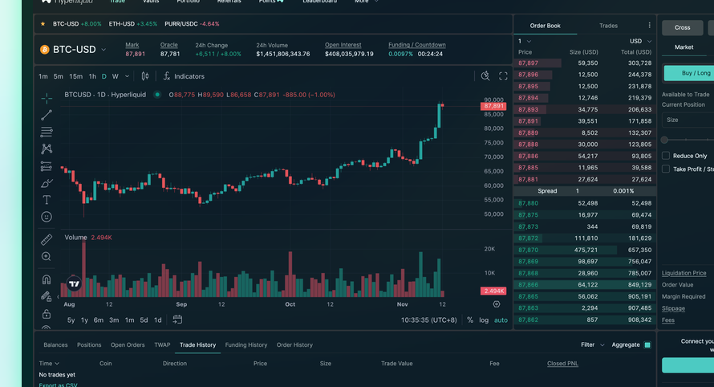Select the Market order tab

tap(684, 47)
